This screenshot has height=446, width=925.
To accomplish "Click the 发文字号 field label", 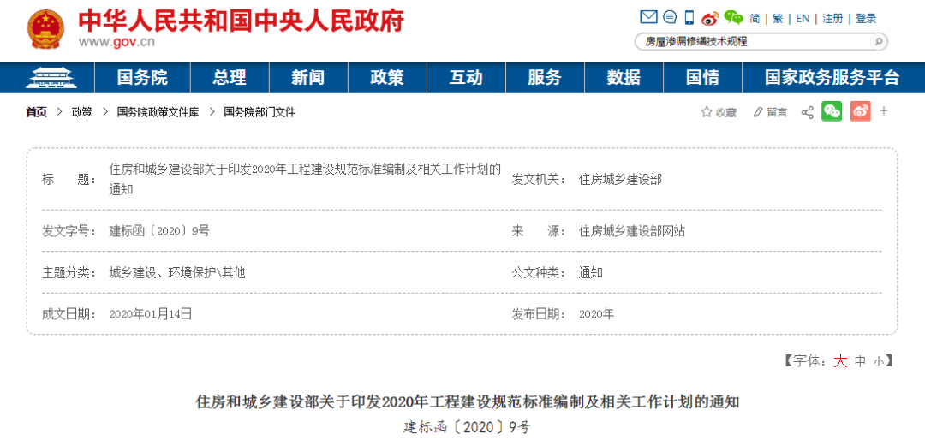I will (69, 231).
